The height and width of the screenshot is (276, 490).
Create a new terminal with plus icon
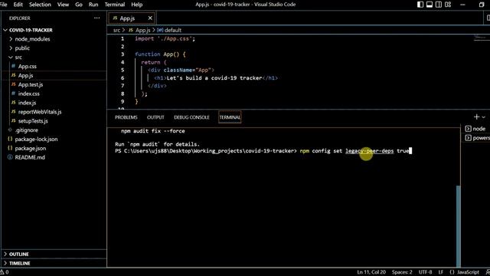click(476, 117)
